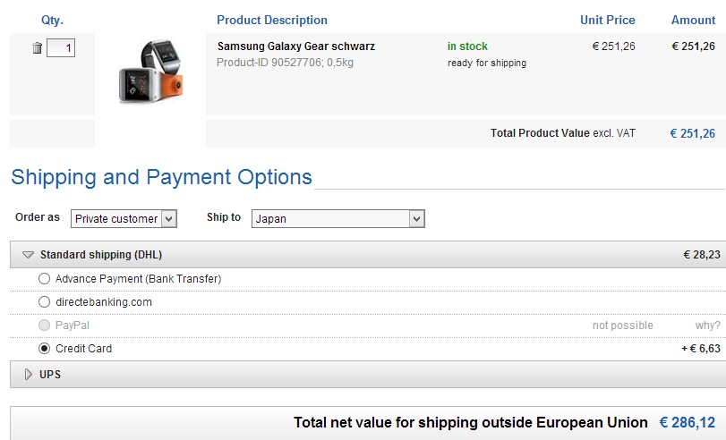Click the trash icon to remove item
The width and height of the screenshot is (726, 440).
click(x=37, y=48)
